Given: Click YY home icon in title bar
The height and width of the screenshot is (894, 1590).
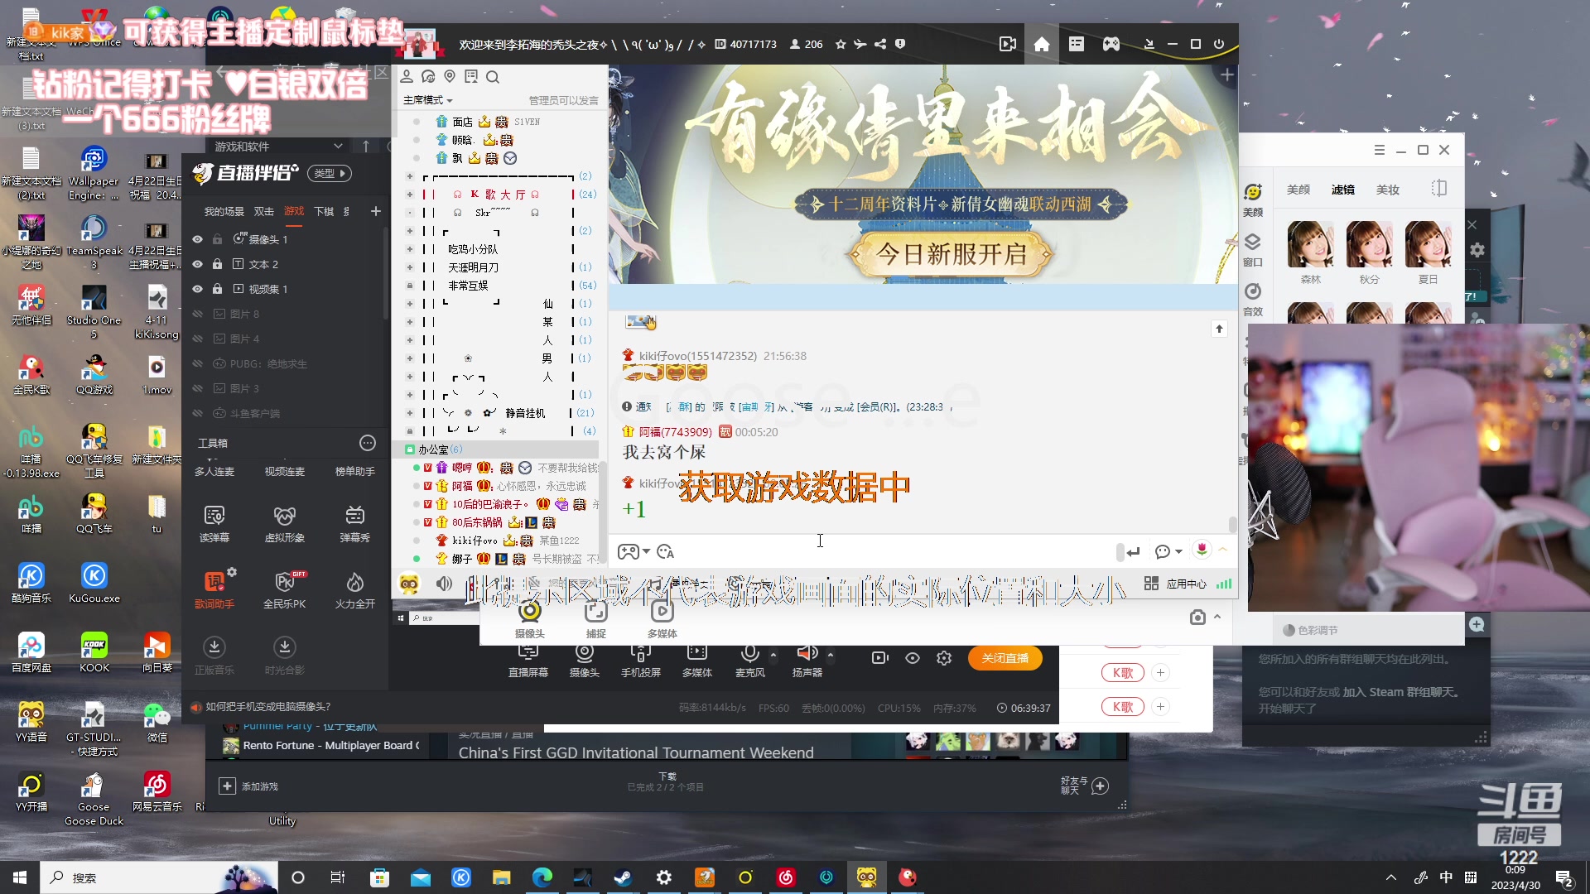Looking at the screenshot, I should [1042, 45].
